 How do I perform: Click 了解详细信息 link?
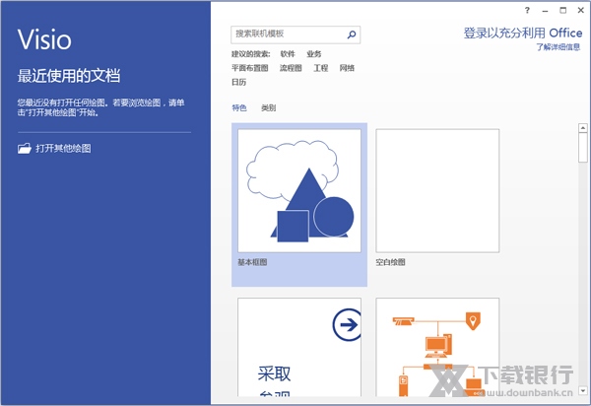click(x=558, y=47)
